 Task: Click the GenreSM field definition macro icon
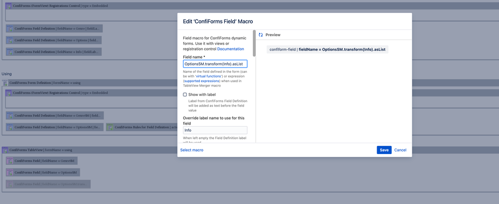(9, 115)
